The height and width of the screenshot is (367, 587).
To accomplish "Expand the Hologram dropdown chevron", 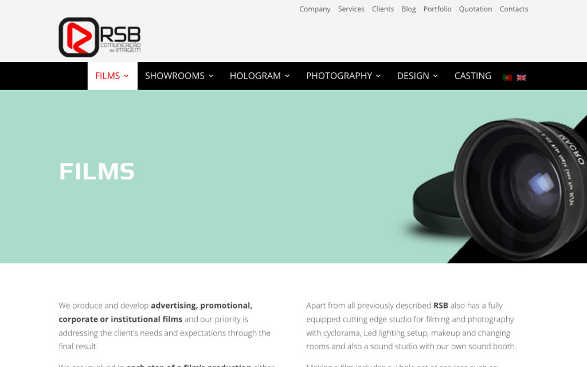I will tap(287, 76).
